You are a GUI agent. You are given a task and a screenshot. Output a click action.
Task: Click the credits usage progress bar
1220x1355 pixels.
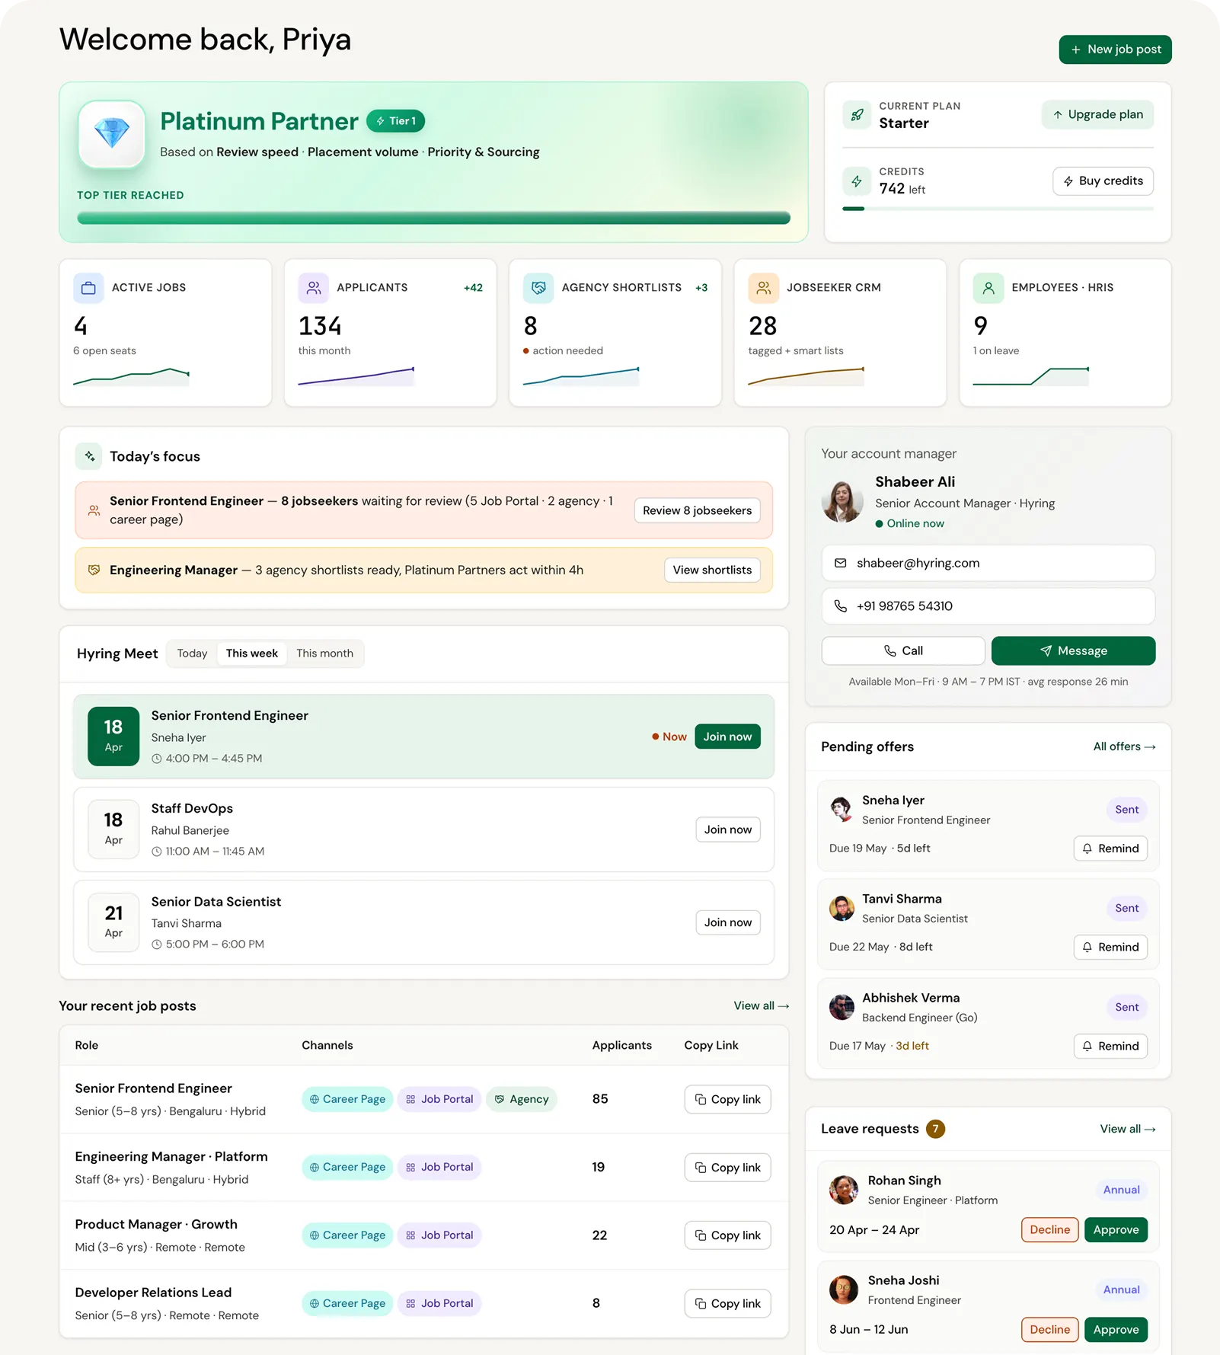(x=998, y=209)
